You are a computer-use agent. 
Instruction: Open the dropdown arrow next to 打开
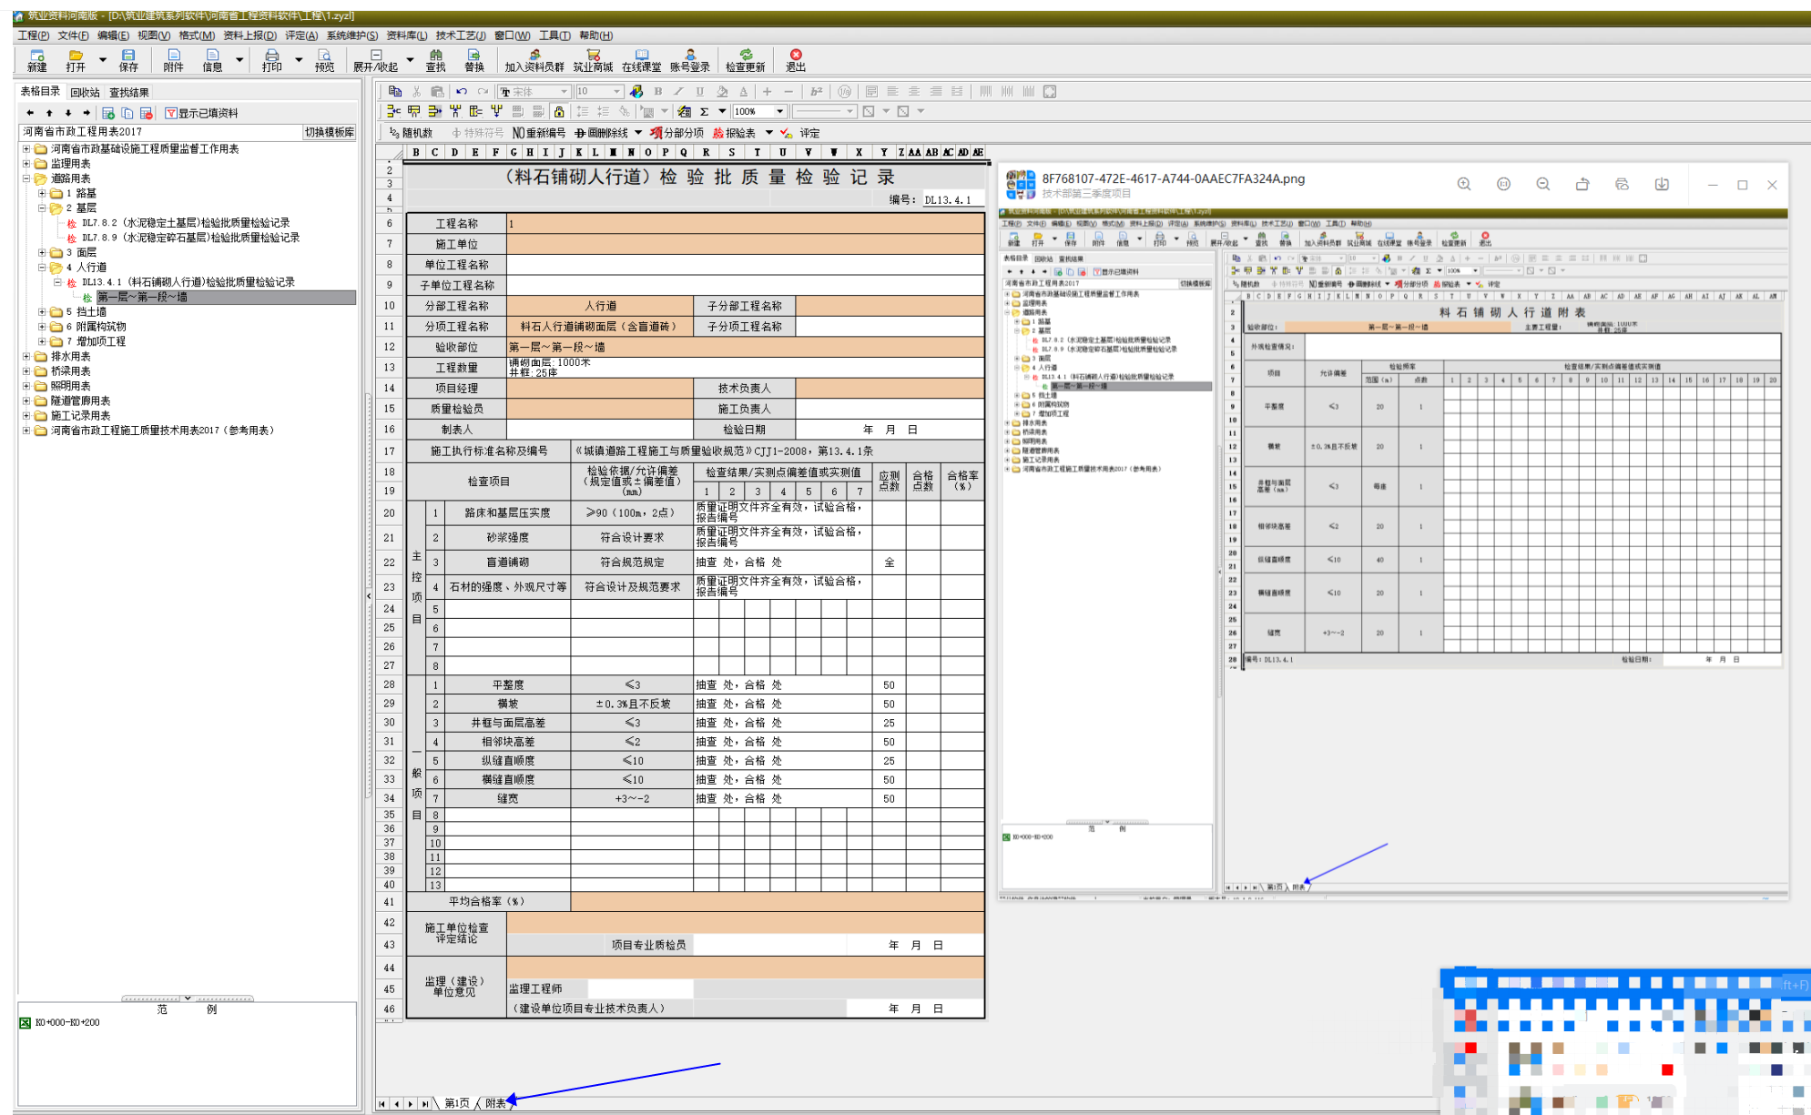click(102, 60)
